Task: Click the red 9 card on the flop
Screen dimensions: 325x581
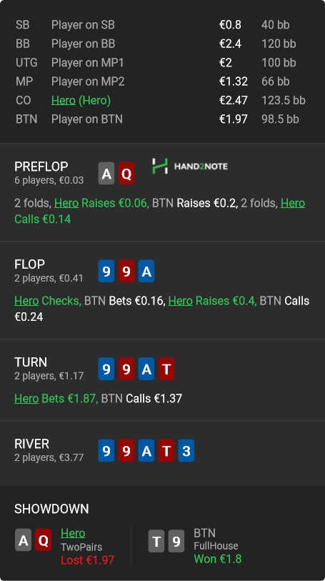Action: 126,272
